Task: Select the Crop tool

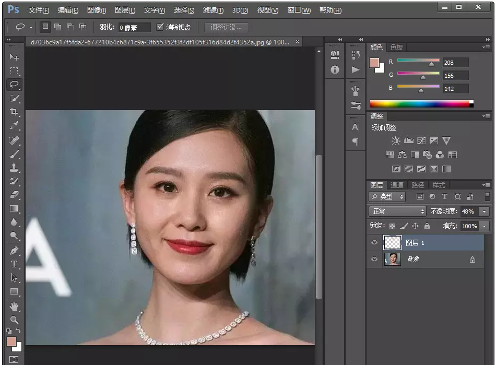Action: [14, 112]
